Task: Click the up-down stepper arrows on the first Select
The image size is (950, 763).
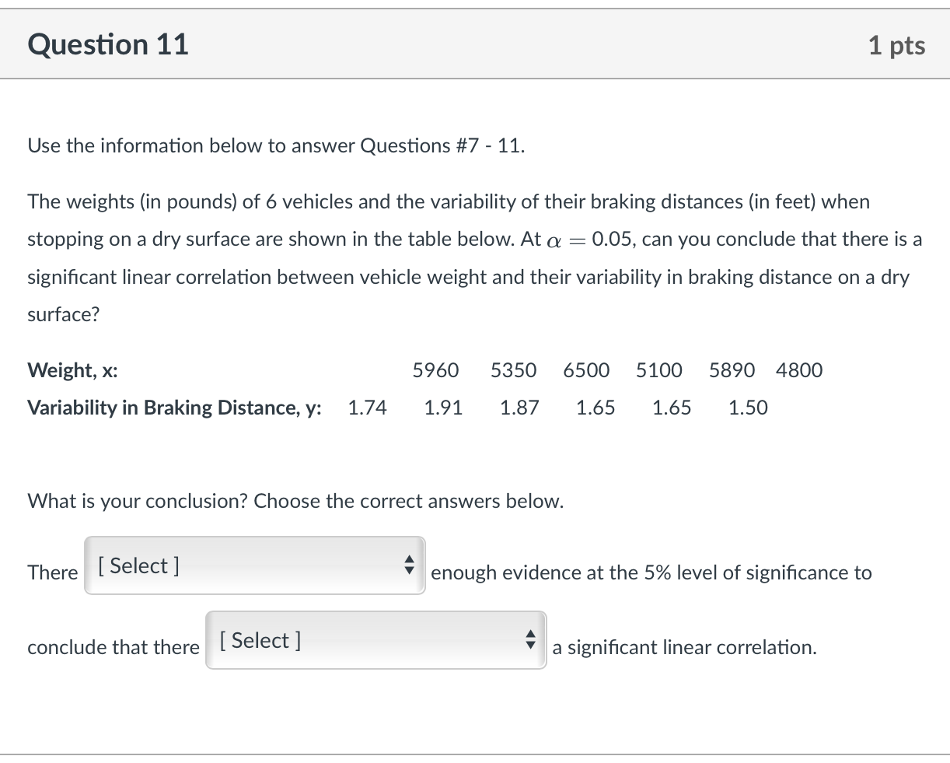Action: tap(410, 565)
